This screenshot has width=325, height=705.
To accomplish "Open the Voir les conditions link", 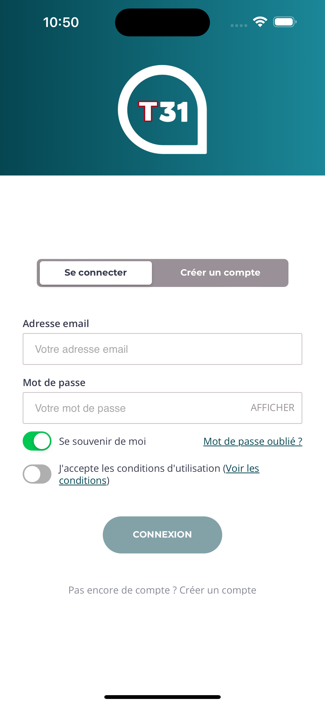I will [159, 474].
